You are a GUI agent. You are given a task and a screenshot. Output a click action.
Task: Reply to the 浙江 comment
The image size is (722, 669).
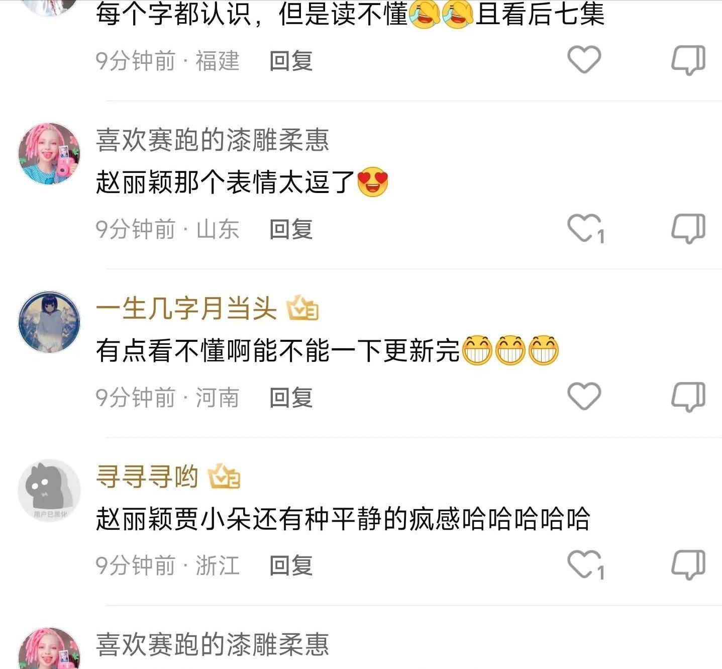(291, 565)
